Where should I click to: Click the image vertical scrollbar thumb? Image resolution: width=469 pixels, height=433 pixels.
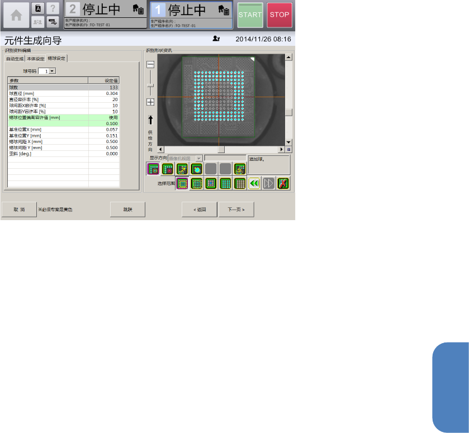pos(288,112)
